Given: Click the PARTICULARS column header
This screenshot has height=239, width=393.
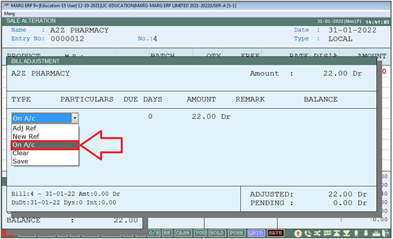Looking at the screenshot, I should (87, 99).
